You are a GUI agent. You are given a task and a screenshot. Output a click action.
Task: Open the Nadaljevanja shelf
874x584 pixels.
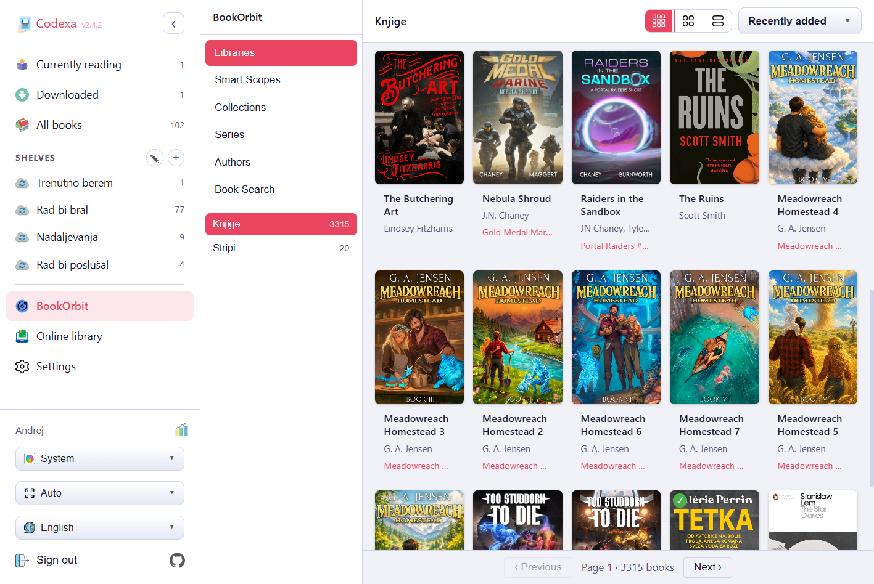point(100,237)
